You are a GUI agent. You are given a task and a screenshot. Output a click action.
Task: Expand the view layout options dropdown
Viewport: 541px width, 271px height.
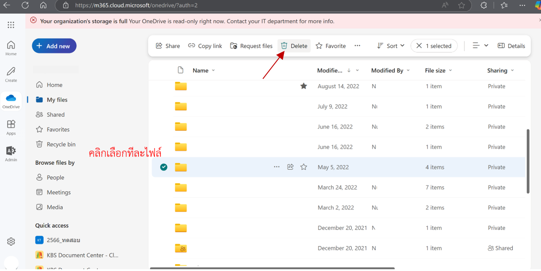tap(481, 46)
